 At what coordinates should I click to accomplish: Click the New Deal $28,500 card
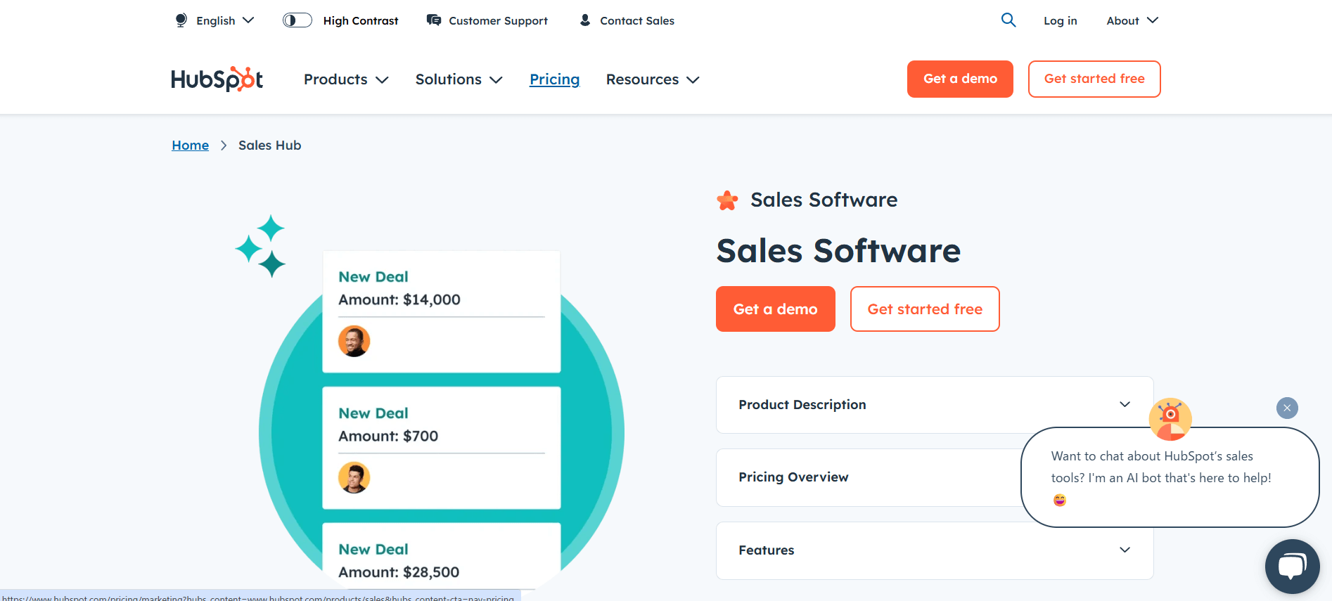[x=442, y=555]
